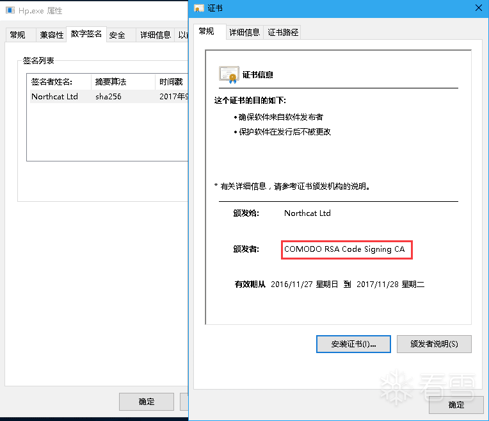Click the 证书信息 heading text
This screenshot has width=489, height=421.
point(257,74)
